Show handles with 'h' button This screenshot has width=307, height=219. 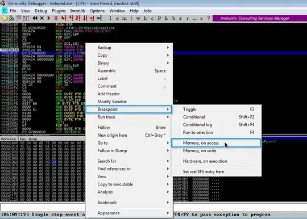coord(145,18)
